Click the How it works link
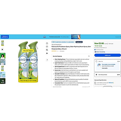Image resolution: width=121 pixels, height=121 pixels. tap(105, 68)
